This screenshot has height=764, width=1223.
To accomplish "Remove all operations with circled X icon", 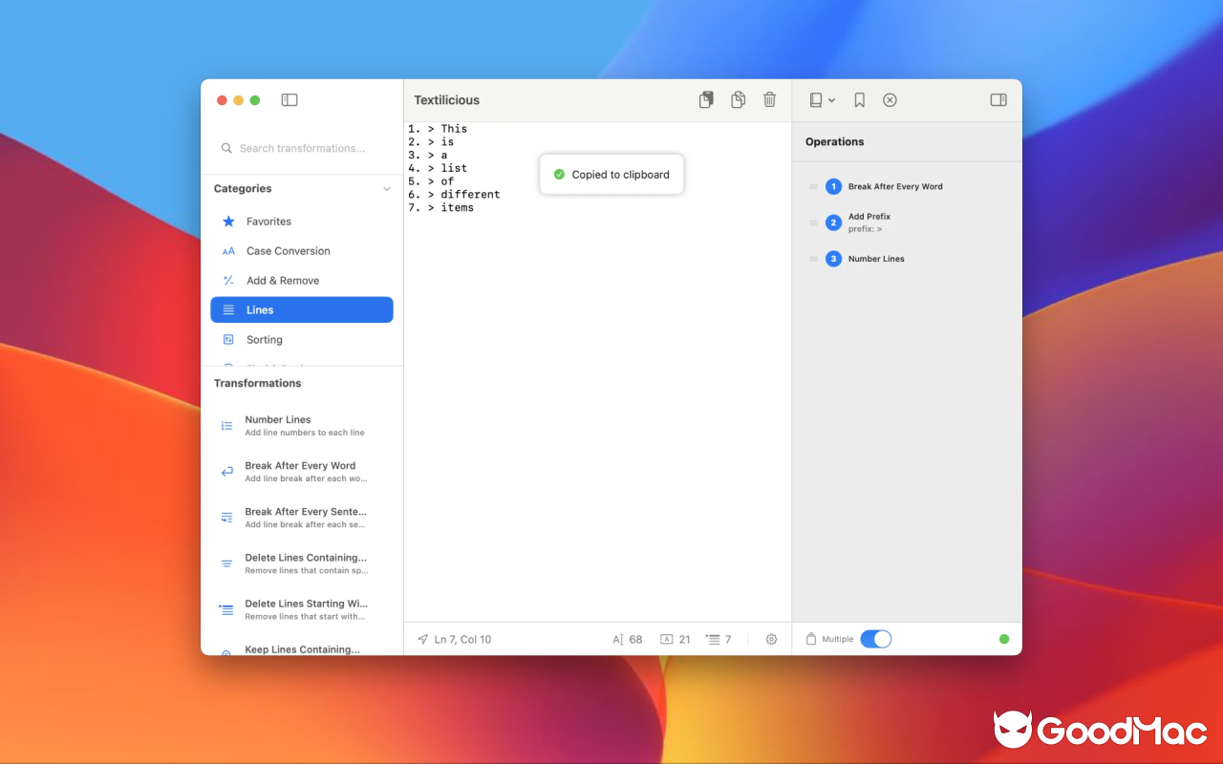I will pyautogui.click(x=890, y=99).
